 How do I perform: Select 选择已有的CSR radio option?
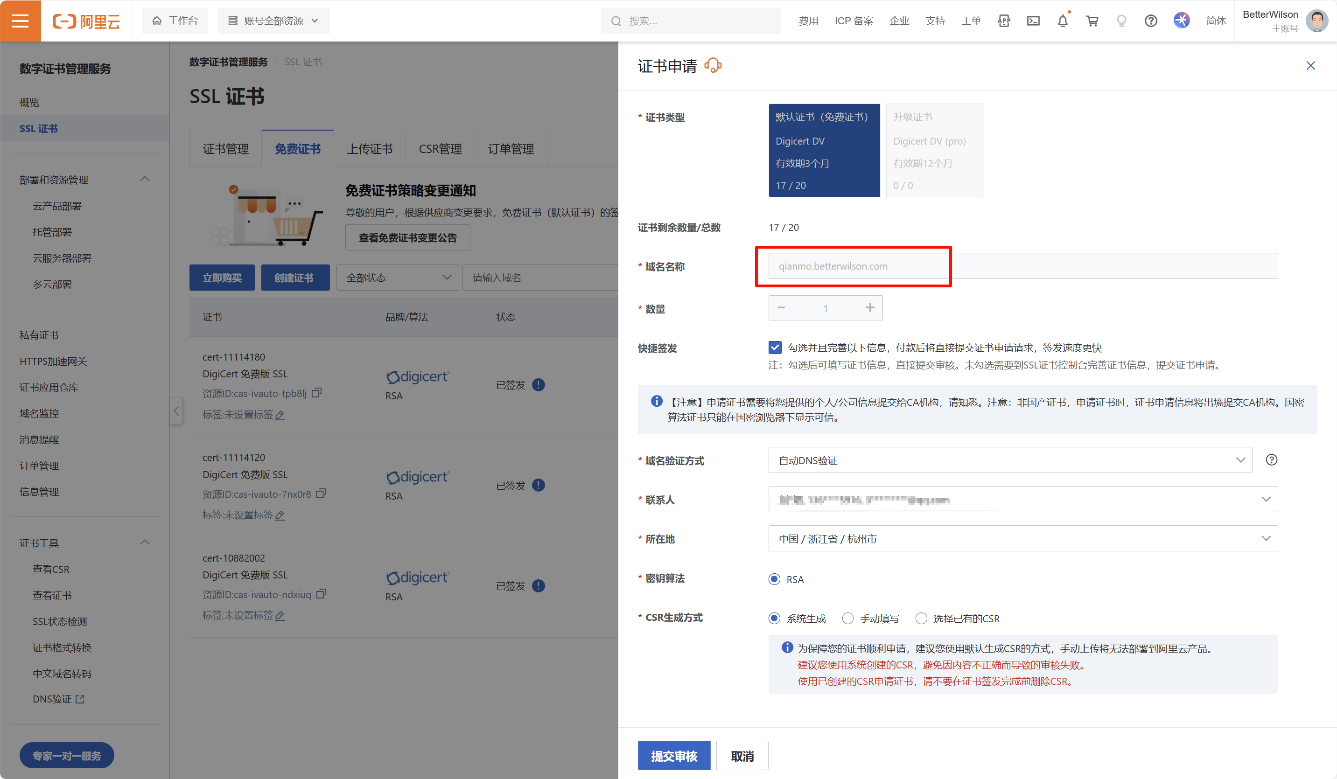tap(922, 619)
